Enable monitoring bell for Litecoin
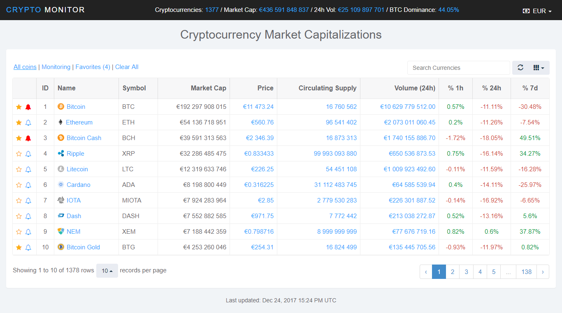562x313 pixels. click(28, 169)
